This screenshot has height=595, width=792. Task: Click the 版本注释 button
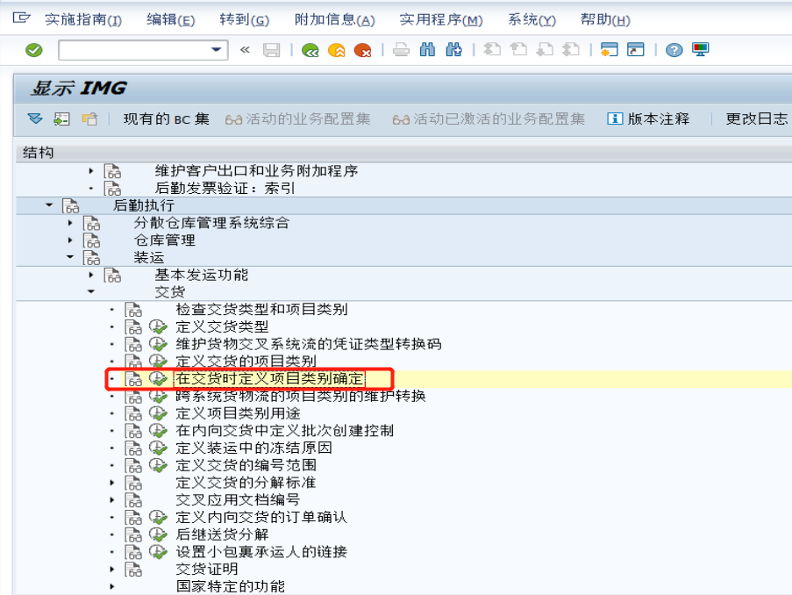click(x=648, y=119)
